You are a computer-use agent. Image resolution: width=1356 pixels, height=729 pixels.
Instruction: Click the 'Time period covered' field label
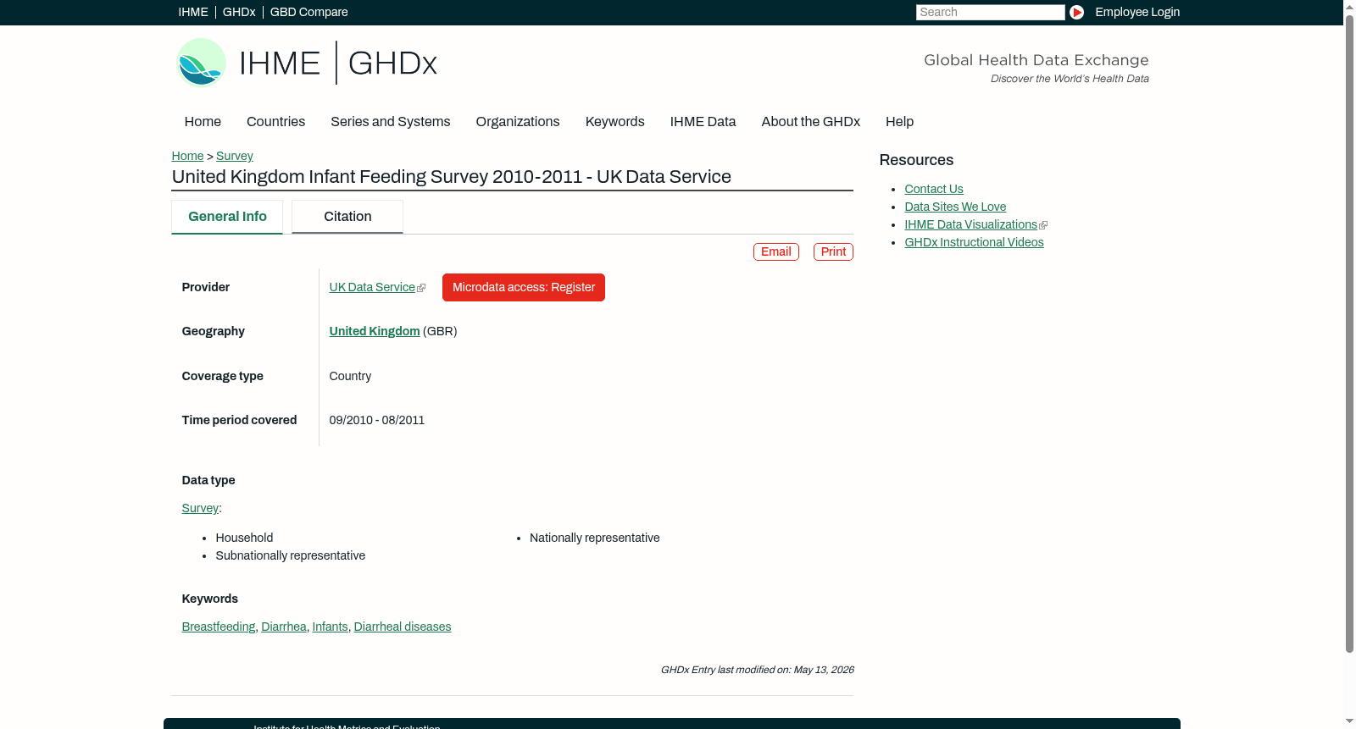coord(240,420)
